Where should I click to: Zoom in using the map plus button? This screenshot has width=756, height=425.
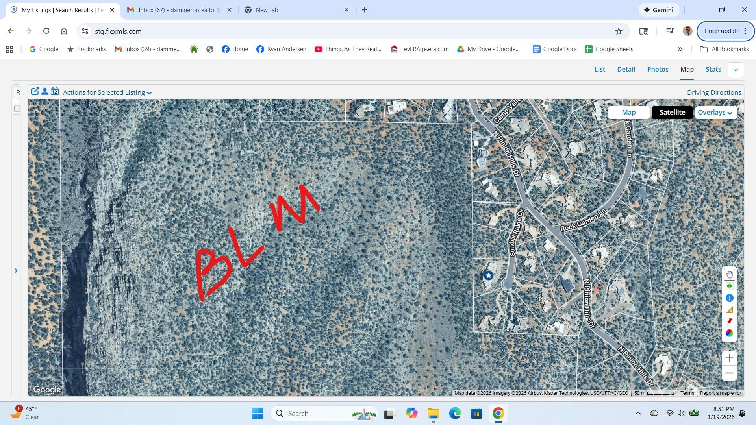pos(729,358)
